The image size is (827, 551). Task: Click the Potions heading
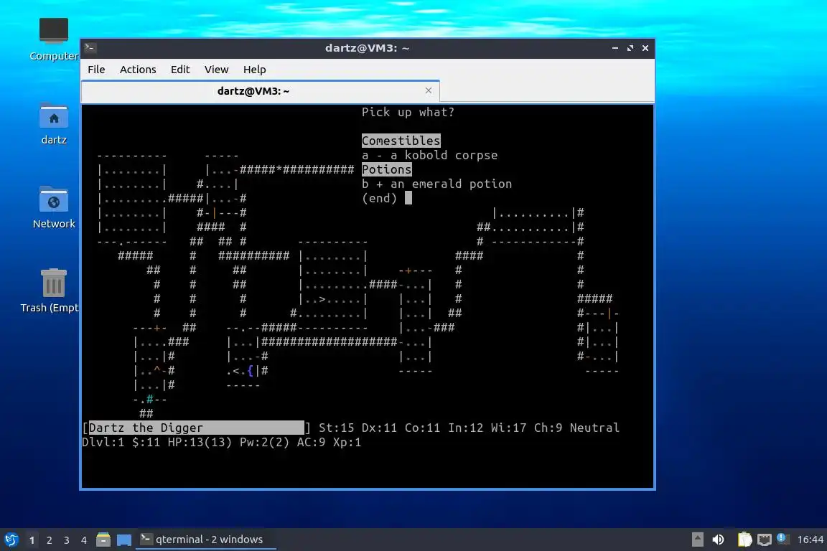[x=387, y=169]
